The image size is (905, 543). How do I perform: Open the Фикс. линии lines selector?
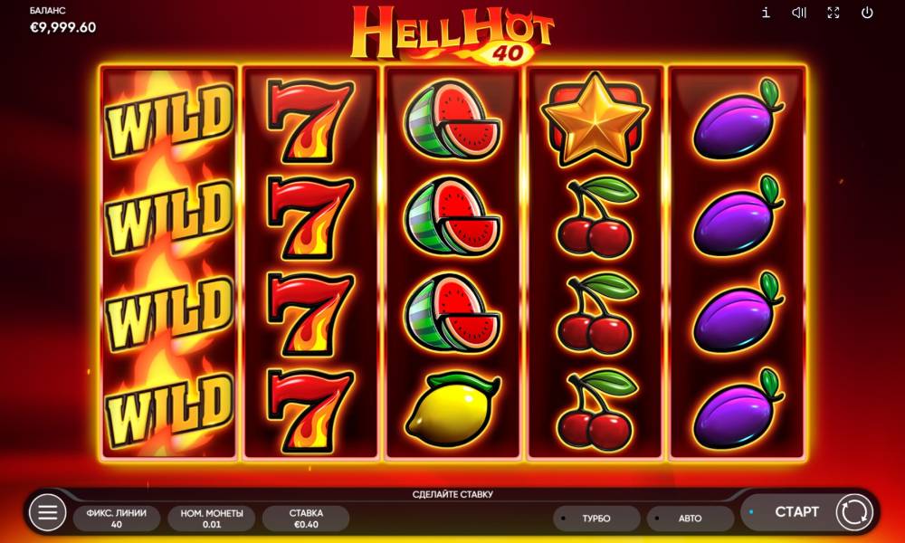click(117, 519)
